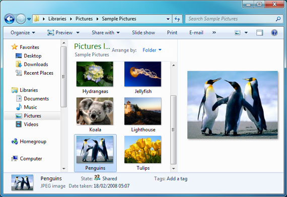287x197 pixels.
Task: Click the Sample Pictures locations link under the heading
Action: tap(92, 55)
